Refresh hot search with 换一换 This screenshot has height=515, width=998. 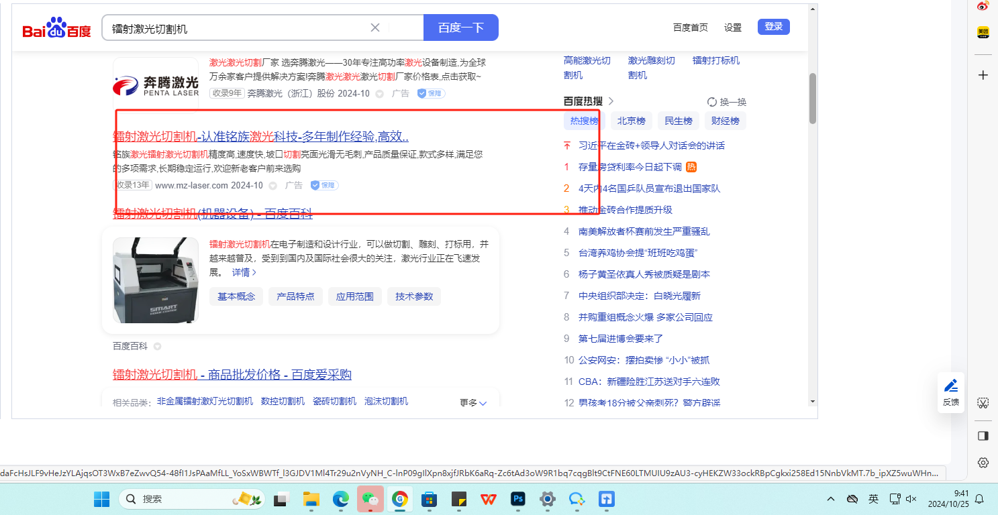pos(726,102)
